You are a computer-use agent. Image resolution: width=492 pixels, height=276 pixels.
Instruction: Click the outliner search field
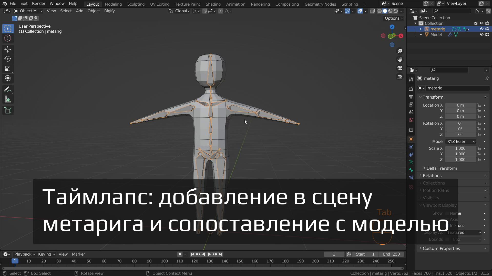pyautogui.click(x=452, y=11)
